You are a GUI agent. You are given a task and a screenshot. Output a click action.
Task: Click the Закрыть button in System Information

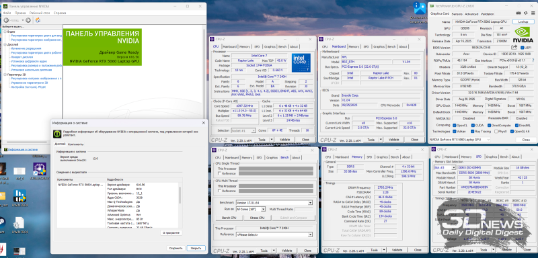tap(196, 248)
